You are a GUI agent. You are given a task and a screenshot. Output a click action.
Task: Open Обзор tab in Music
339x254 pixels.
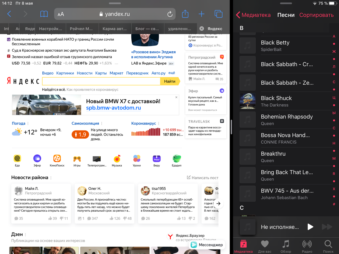click(286, 246)
